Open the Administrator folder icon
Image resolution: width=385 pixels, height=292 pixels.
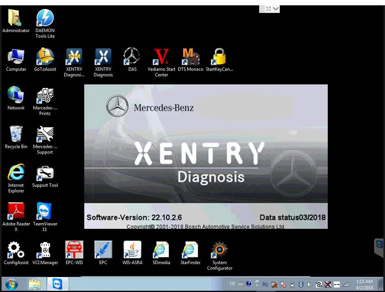pos(16,21)
